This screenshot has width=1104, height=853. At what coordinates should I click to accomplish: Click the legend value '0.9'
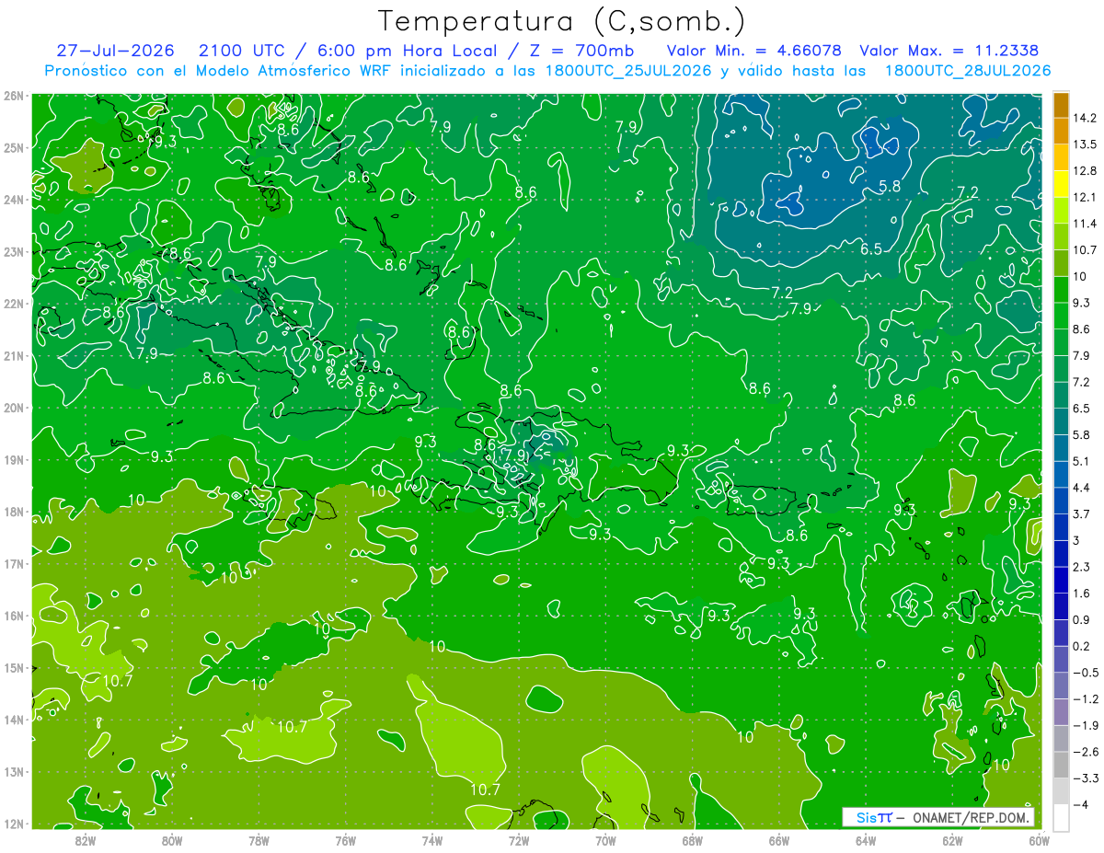coord(1082,620)
